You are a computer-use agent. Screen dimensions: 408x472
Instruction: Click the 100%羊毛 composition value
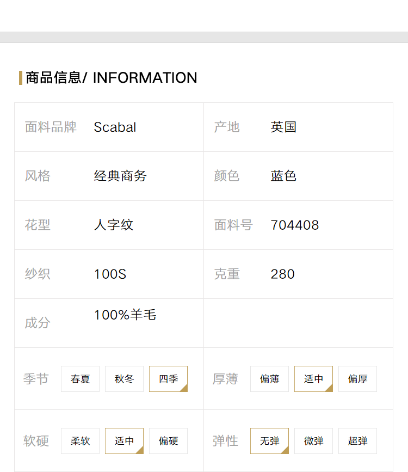click(x=125, y=315)
